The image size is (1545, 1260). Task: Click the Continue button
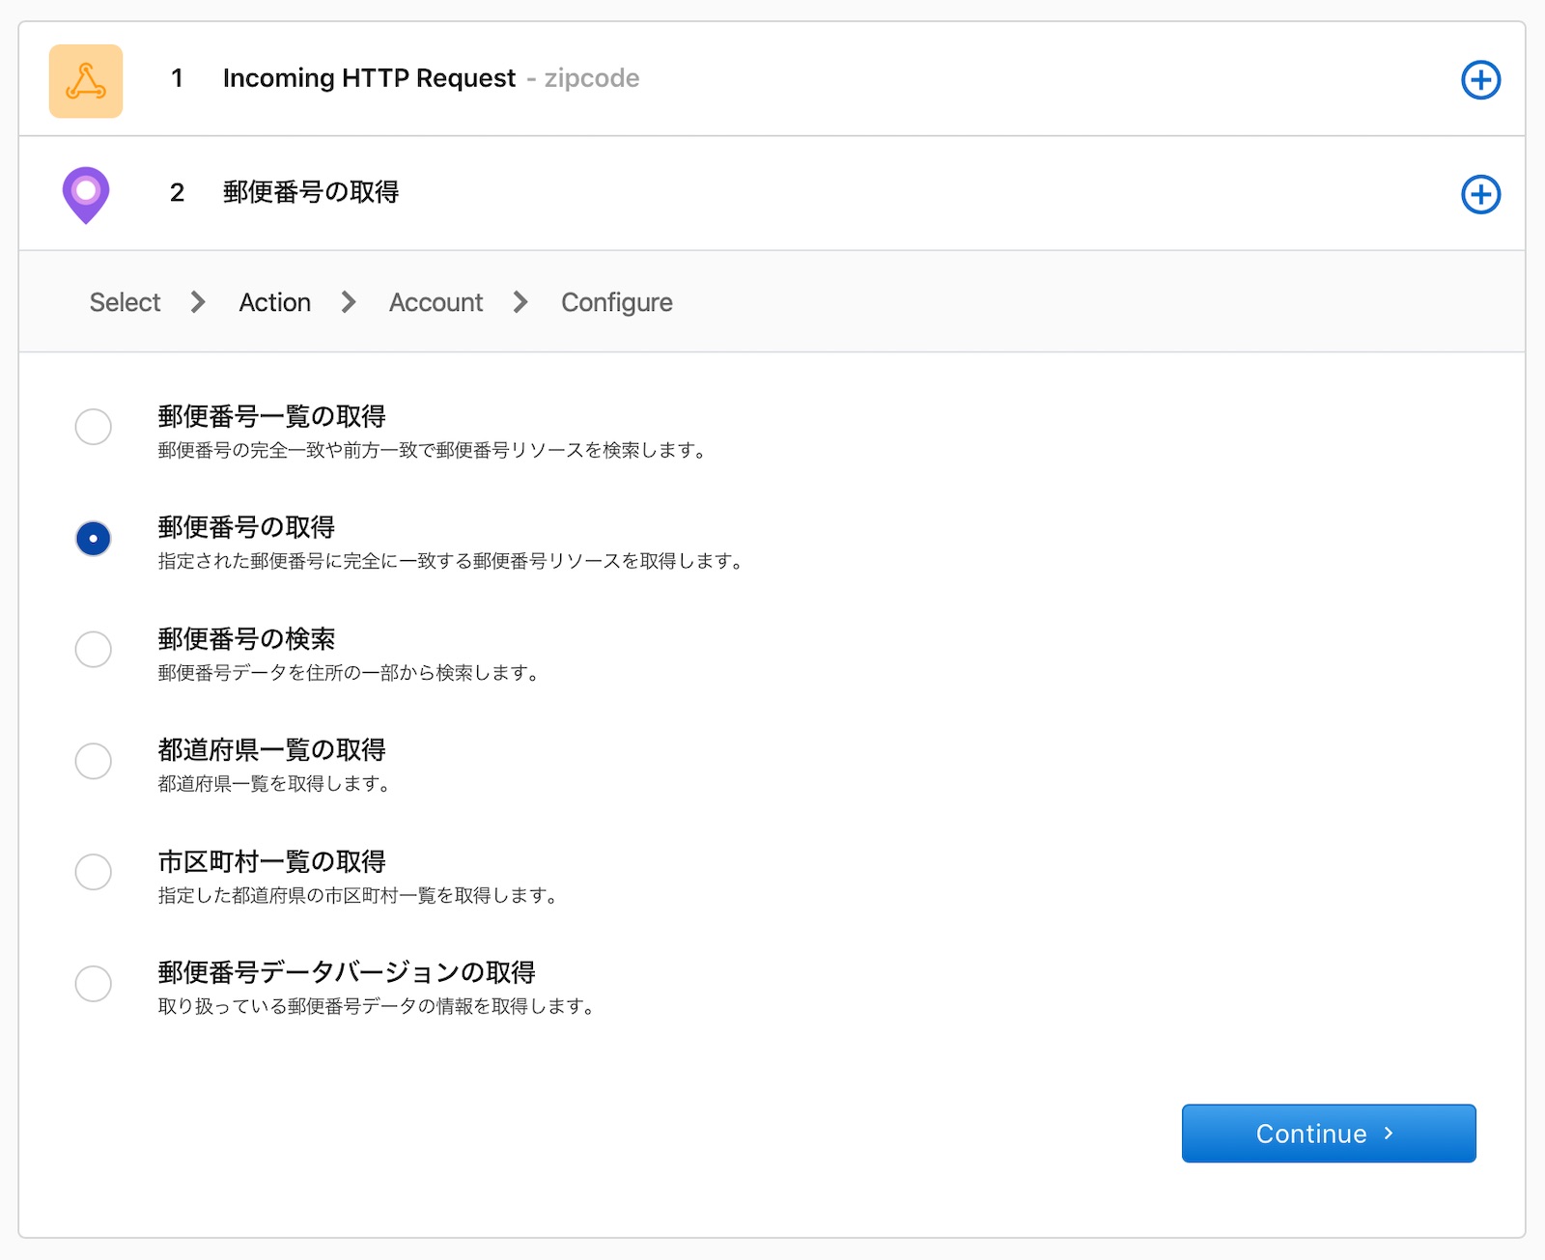tap(1328, 1134)
